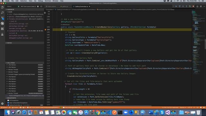The height and width of the screenshot is (116, 206).
Task: Click line and column status indicator
Action: 170,107
